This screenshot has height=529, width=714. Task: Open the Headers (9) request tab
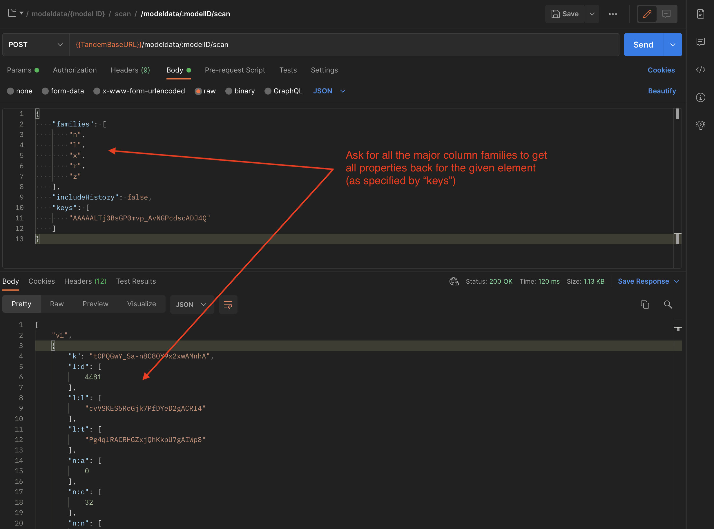click(x=130, y=70)
